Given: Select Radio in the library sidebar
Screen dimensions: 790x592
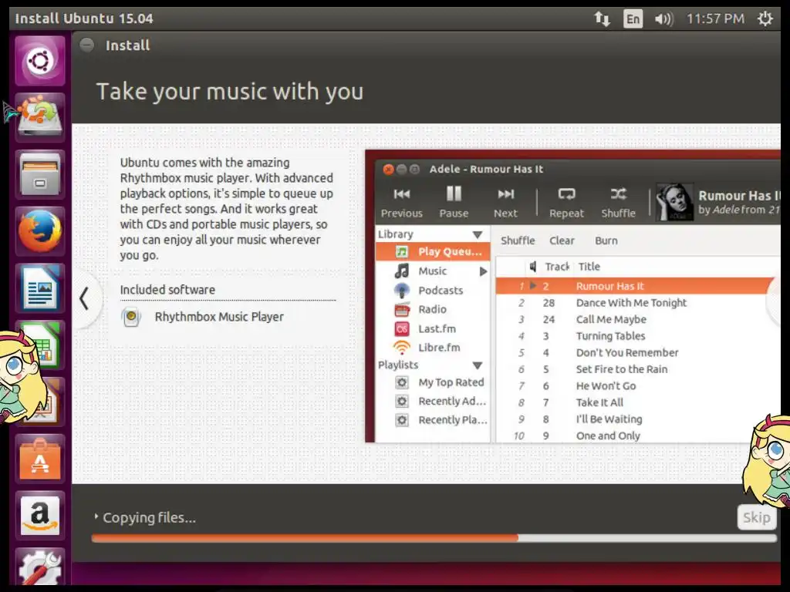Looking at the screenshot, I should [433, 309].
